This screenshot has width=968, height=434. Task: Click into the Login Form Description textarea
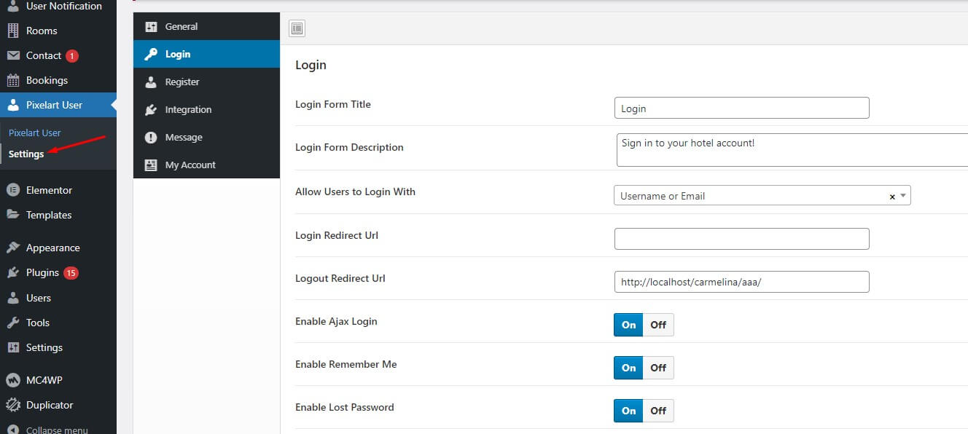tap(791, 150)
